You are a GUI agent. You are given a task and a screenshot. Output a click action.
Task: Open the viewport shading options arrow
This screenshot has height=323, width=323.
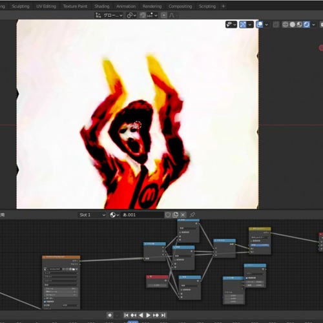click(313, 25)
